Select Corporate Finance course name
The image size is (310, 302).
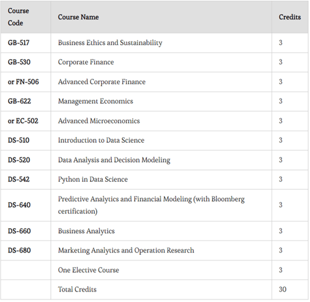86,62
